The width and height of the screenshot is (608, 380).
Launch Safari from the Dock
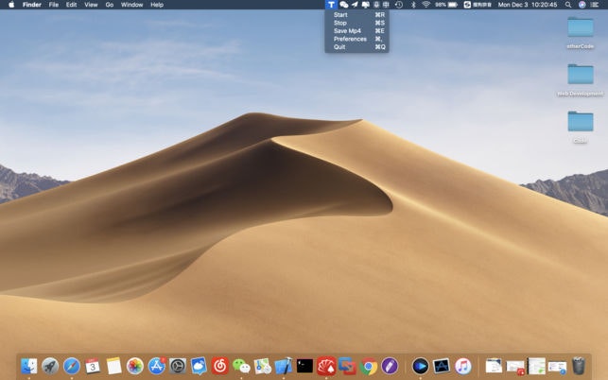72,366
